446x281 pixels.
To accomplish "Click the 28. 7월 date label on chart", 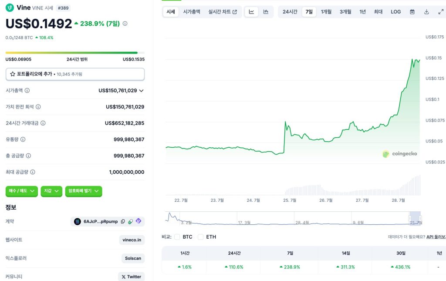I will pyautogui.click(x=398, y=200).
